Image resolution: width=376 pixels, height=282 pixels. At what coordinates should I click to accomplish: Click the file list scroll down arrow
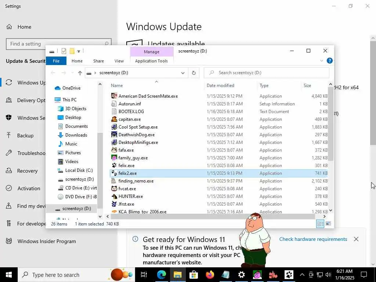331,210
